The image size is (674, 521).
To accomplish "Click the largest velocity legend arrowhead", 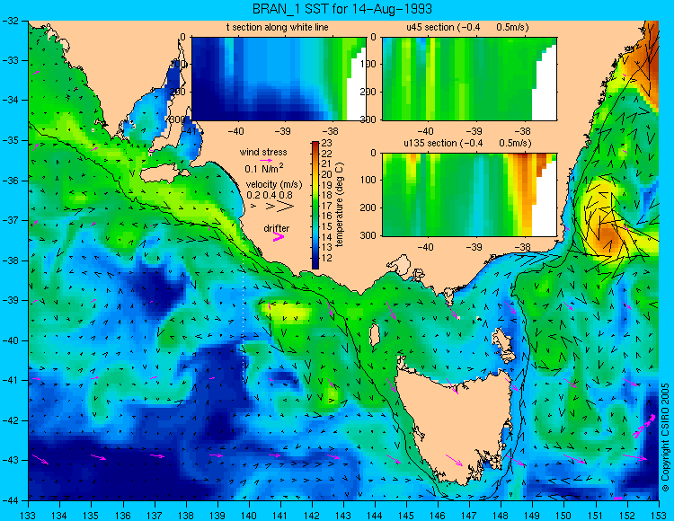I will click(x=286, y=207).
